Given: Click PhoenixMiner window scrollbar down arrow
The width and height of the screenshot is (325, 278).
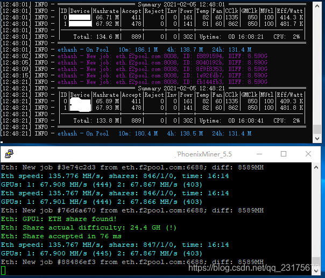Looking at the screenshot, I should 316,271.
